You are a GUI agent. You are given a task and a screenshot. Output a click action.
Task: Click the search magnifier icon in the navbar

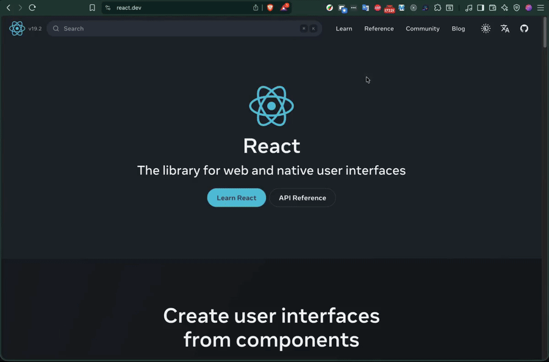[55, 28]
